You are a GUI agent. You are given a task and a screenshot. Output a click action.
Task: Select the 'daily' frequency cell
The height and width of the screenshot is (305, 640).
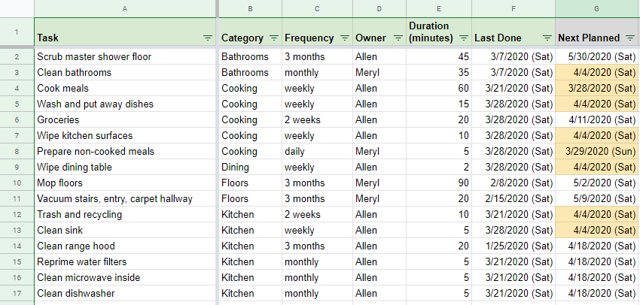[316, 151]
